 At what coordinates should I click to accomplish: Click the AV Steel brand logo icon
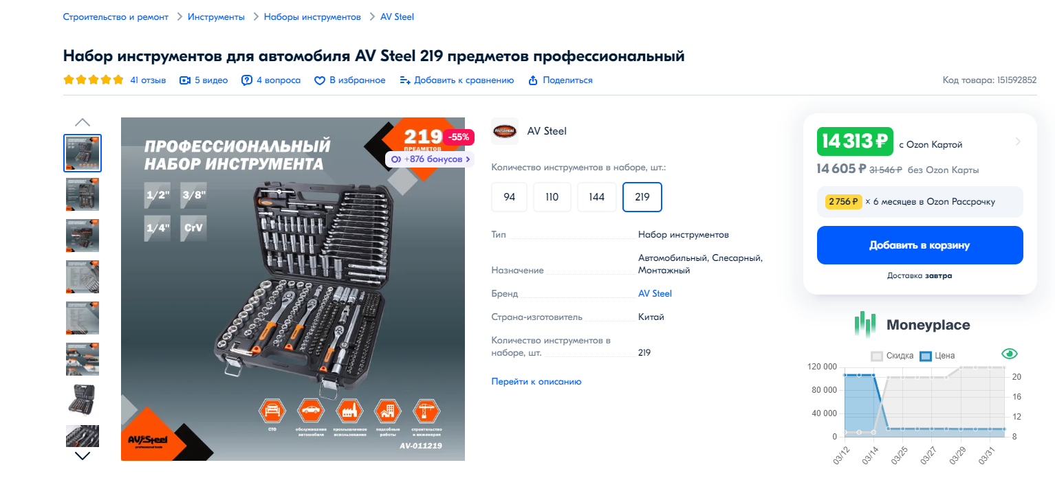click(x=505, y=131)
